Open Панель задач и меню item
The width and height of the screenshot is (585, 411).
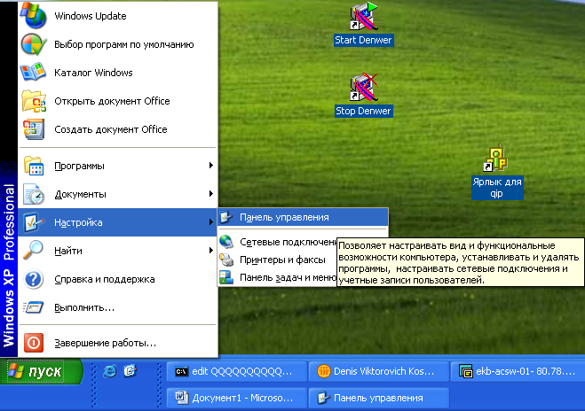point(278,277)
